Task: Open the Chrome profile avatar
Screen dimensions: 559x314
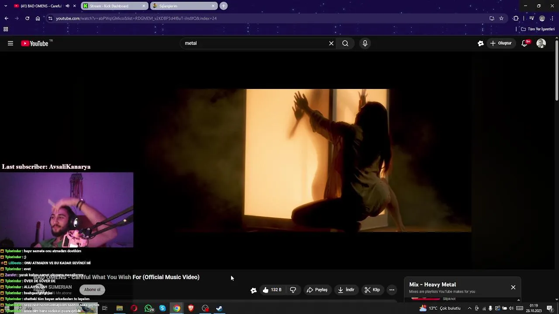Action: 542,18
